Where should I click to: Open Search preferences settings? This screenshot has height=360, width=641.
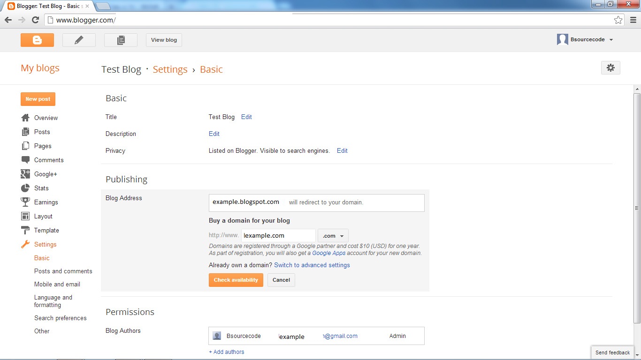[61, 318]
